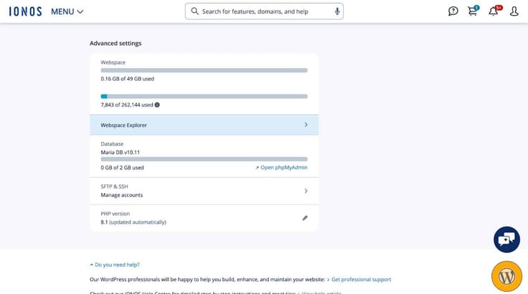Click the IONOS logo

pos(26,11)
